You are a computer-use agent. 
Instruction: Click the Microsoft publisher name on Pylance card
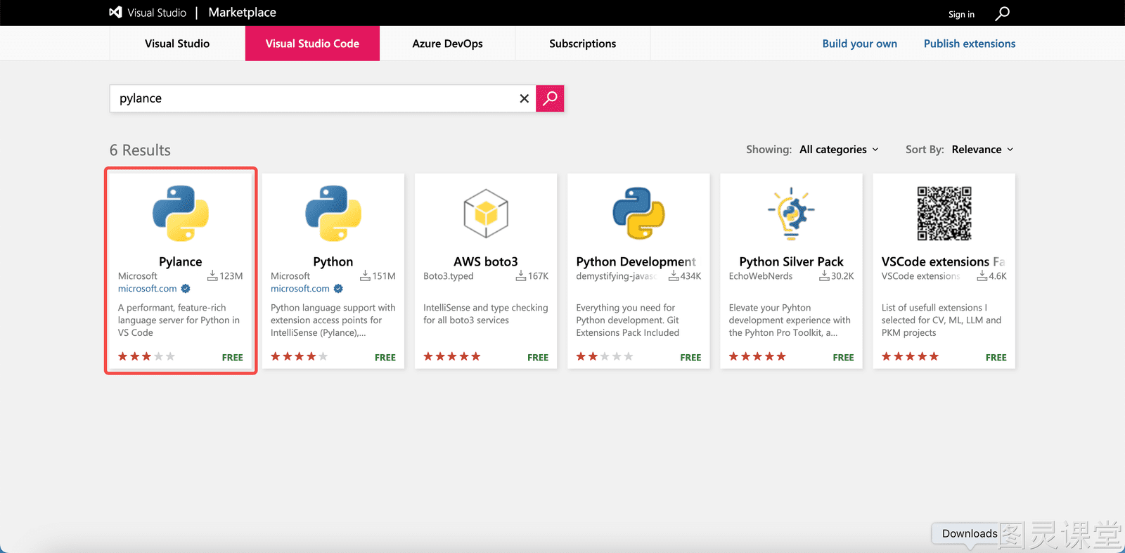point(138,276)
